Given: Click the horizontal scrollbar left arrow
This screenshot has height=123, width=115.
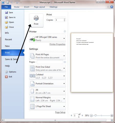Looking at the screenshot, I should coord(3,120).
